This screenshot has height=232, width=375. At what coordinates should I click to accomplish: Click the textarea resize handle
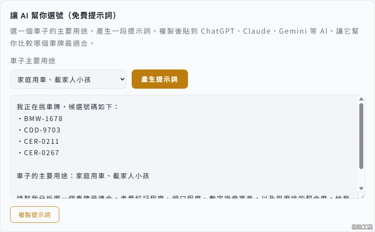tap(362, 196)
